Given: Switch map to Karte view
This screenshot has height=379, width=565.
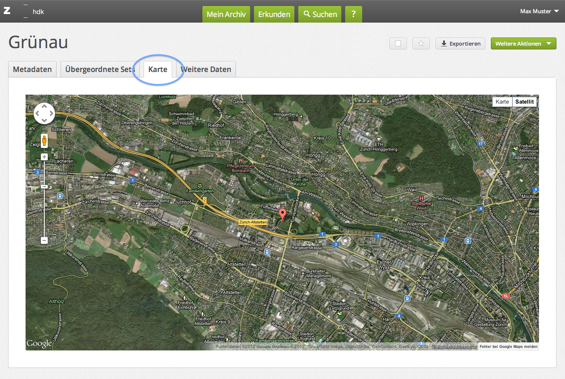Looking at the screenshot, I should [502, 102].
